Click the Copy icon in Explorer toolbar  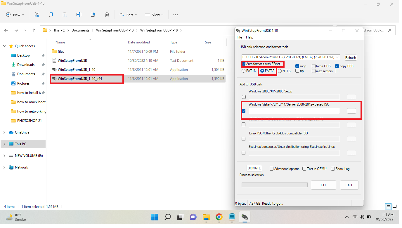pos(51,15)
